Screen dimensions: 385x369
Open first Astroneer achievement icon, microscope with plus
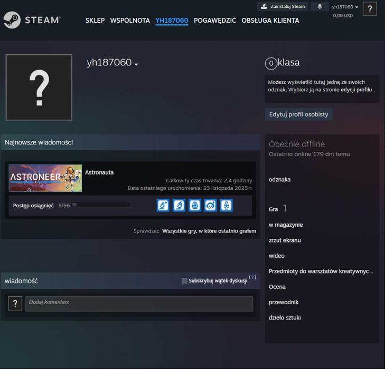(163, 206)
